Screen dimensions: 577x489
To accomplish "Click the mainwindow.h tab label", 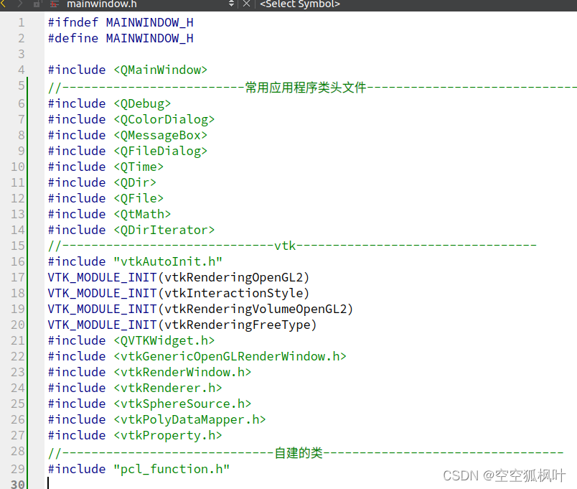I will [x=100, y=5].
